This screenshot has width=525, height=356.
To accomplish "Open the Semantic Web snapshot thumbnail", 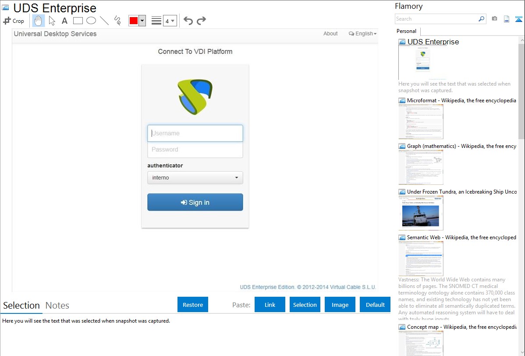I will (x=421, y=259).
